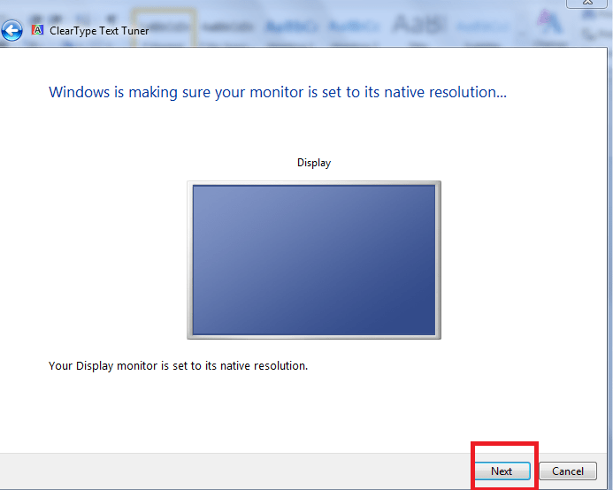Image resolution: width=613 pixels, height=490 pixels.
Task: Click the ClearType Text Tuner app icon
Action: [37, 30]
